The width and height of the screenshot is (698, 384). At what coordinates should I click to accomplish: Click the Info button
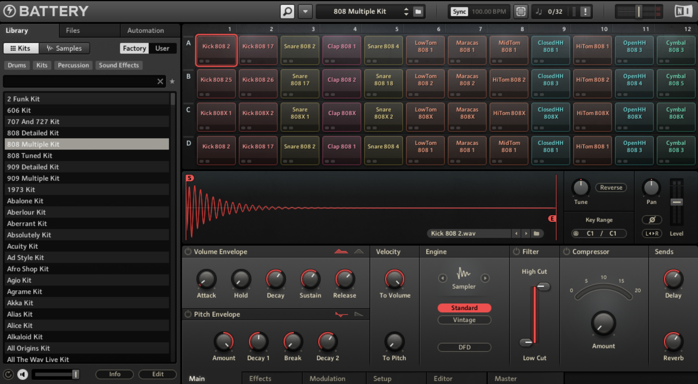coord(114,374)
